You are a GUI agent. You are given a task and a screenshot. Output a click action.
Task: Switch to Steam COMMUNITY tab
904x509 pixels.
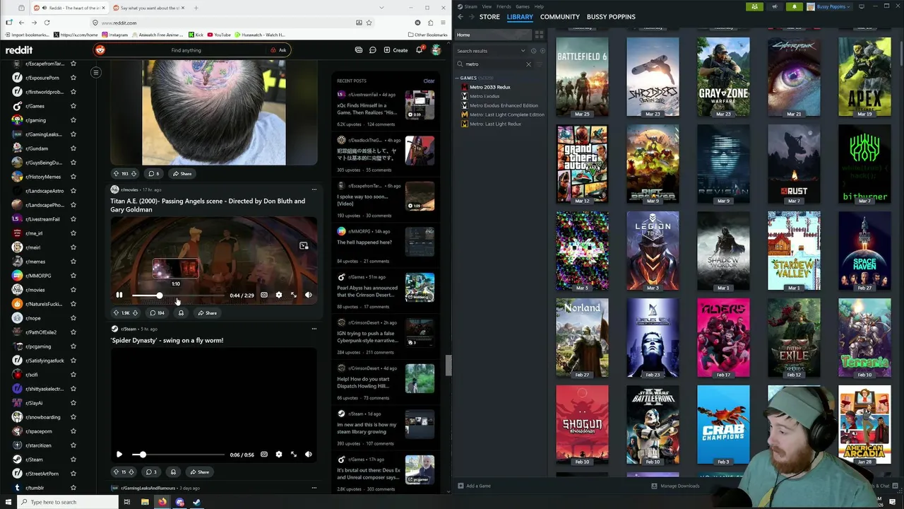pos(560,17)
